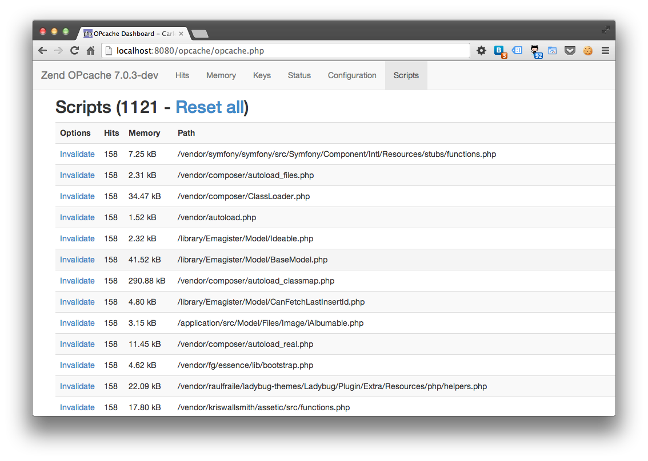Screen dimensions: 648x461
Task: Invalidate the Intl stubs/functions.php script
Action: pyautogui.click(x=77, y=154)
